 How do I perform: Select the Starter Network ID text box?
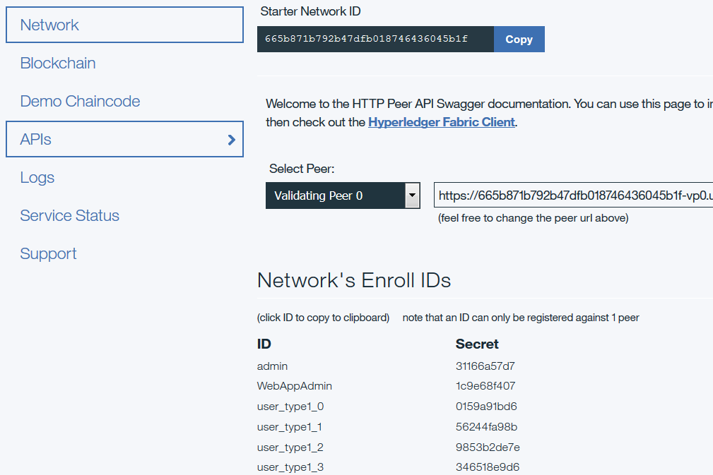click(375, 39)
